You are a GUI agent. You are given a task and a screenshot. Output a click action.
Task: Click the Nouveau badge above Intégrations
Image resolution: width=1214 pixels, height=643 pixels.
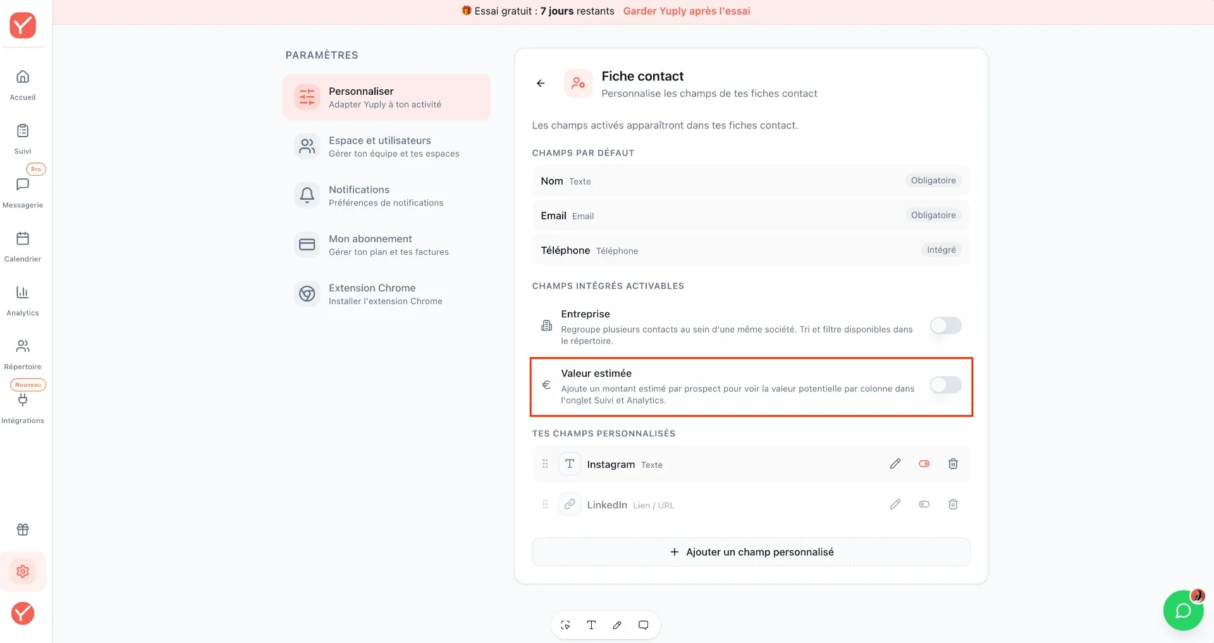[28, 385]
